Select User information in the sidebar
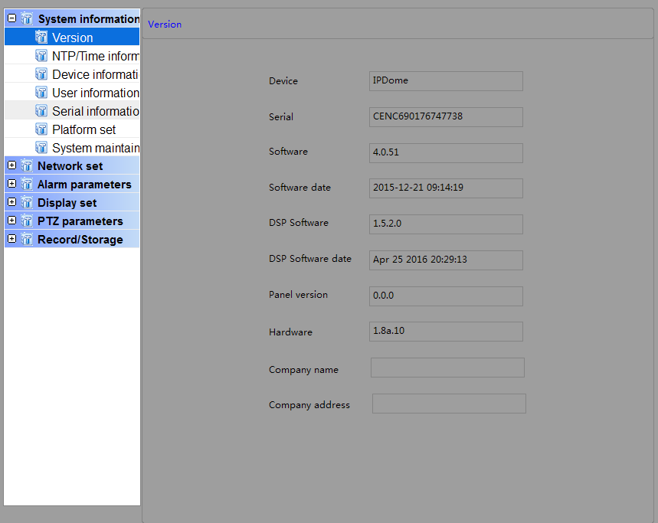The image size is (658, 523). [x=95, y=93]
